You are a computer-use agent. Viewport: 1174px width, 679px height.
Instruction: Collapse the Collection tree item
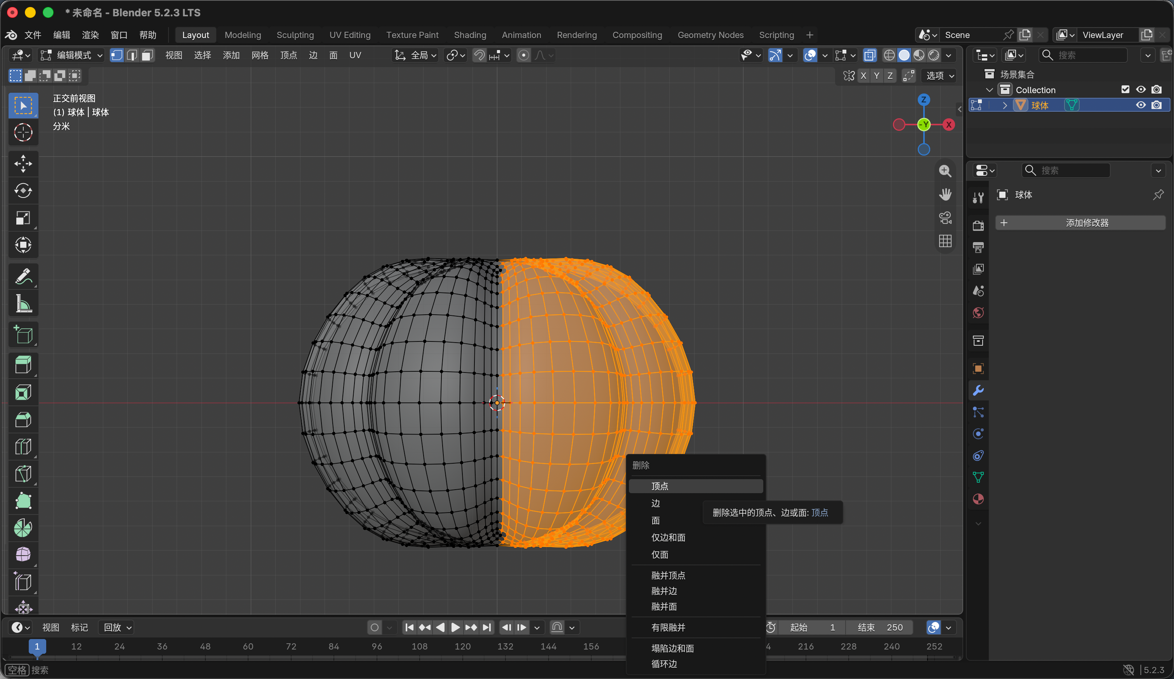(x=989, y=90)
